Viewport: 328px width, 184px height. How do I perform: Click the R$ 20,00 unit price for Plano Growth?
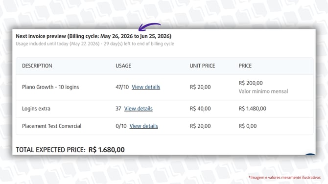[x=200, y=87]
